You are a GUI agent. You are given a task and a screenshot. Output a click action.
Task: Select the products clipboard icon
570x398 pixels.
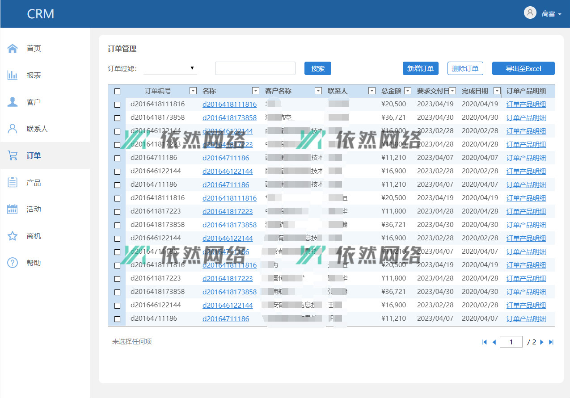click(x=13, y=182)
